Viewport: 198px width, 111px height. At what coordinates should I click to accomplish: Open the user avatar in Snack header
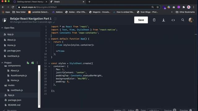pos(191,20)
